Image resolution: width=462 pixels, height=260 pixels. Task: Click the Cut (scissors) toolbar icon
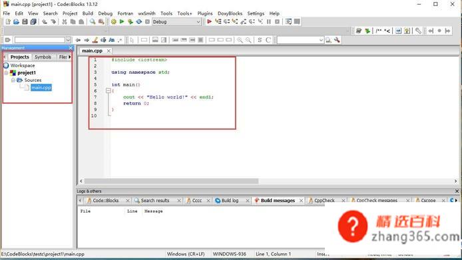pos(64,22)
